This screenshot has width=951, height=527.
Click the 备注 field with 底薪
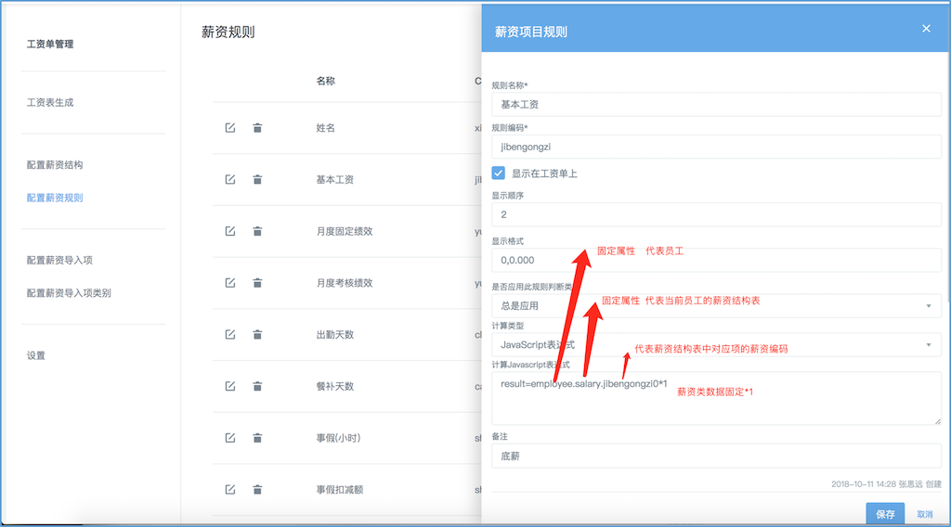pyautogui.click(x=716, y=456)
